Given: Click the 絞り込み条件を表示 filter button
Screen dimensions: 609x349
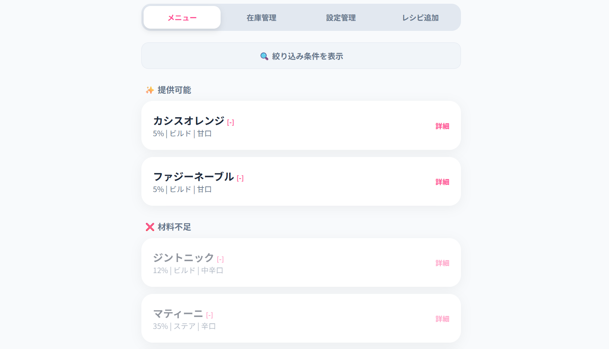Looking at the screenshot, I should click(x=301, y=56).
